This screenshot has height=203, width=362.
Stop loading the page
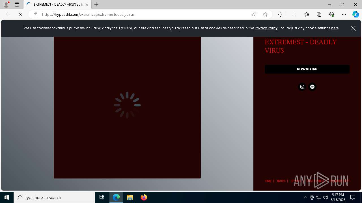(20, 14)
